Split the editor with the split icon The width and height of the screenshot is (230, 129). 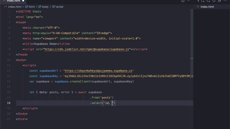coord(183,1)
